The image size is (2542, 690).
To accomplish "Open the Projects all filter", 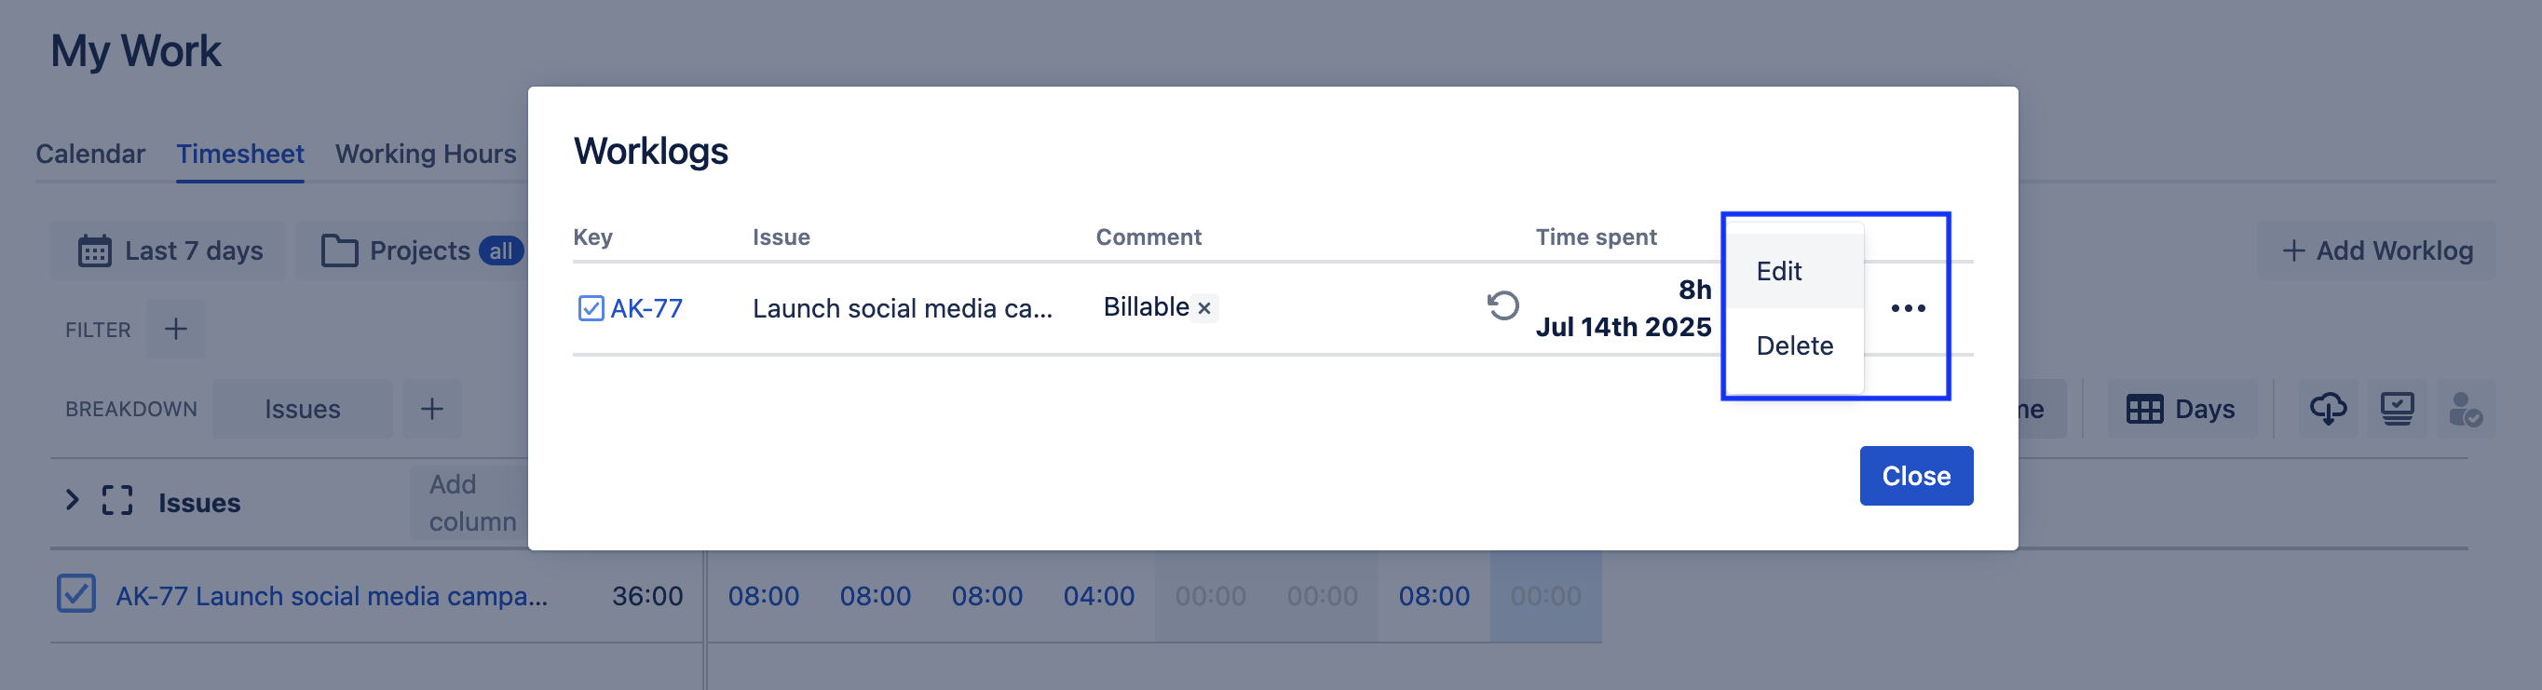I will click(x=419, y=250).
